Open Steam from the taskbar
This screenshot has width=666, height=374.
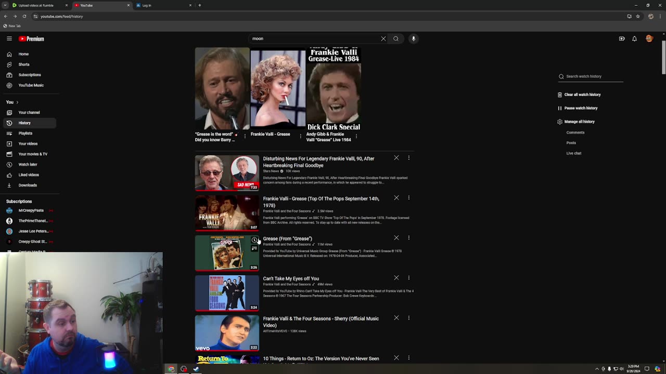pos(196,369)
